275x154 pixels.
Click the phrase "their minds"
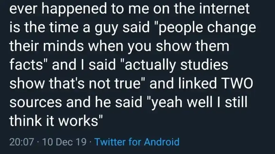pos(47,46)
